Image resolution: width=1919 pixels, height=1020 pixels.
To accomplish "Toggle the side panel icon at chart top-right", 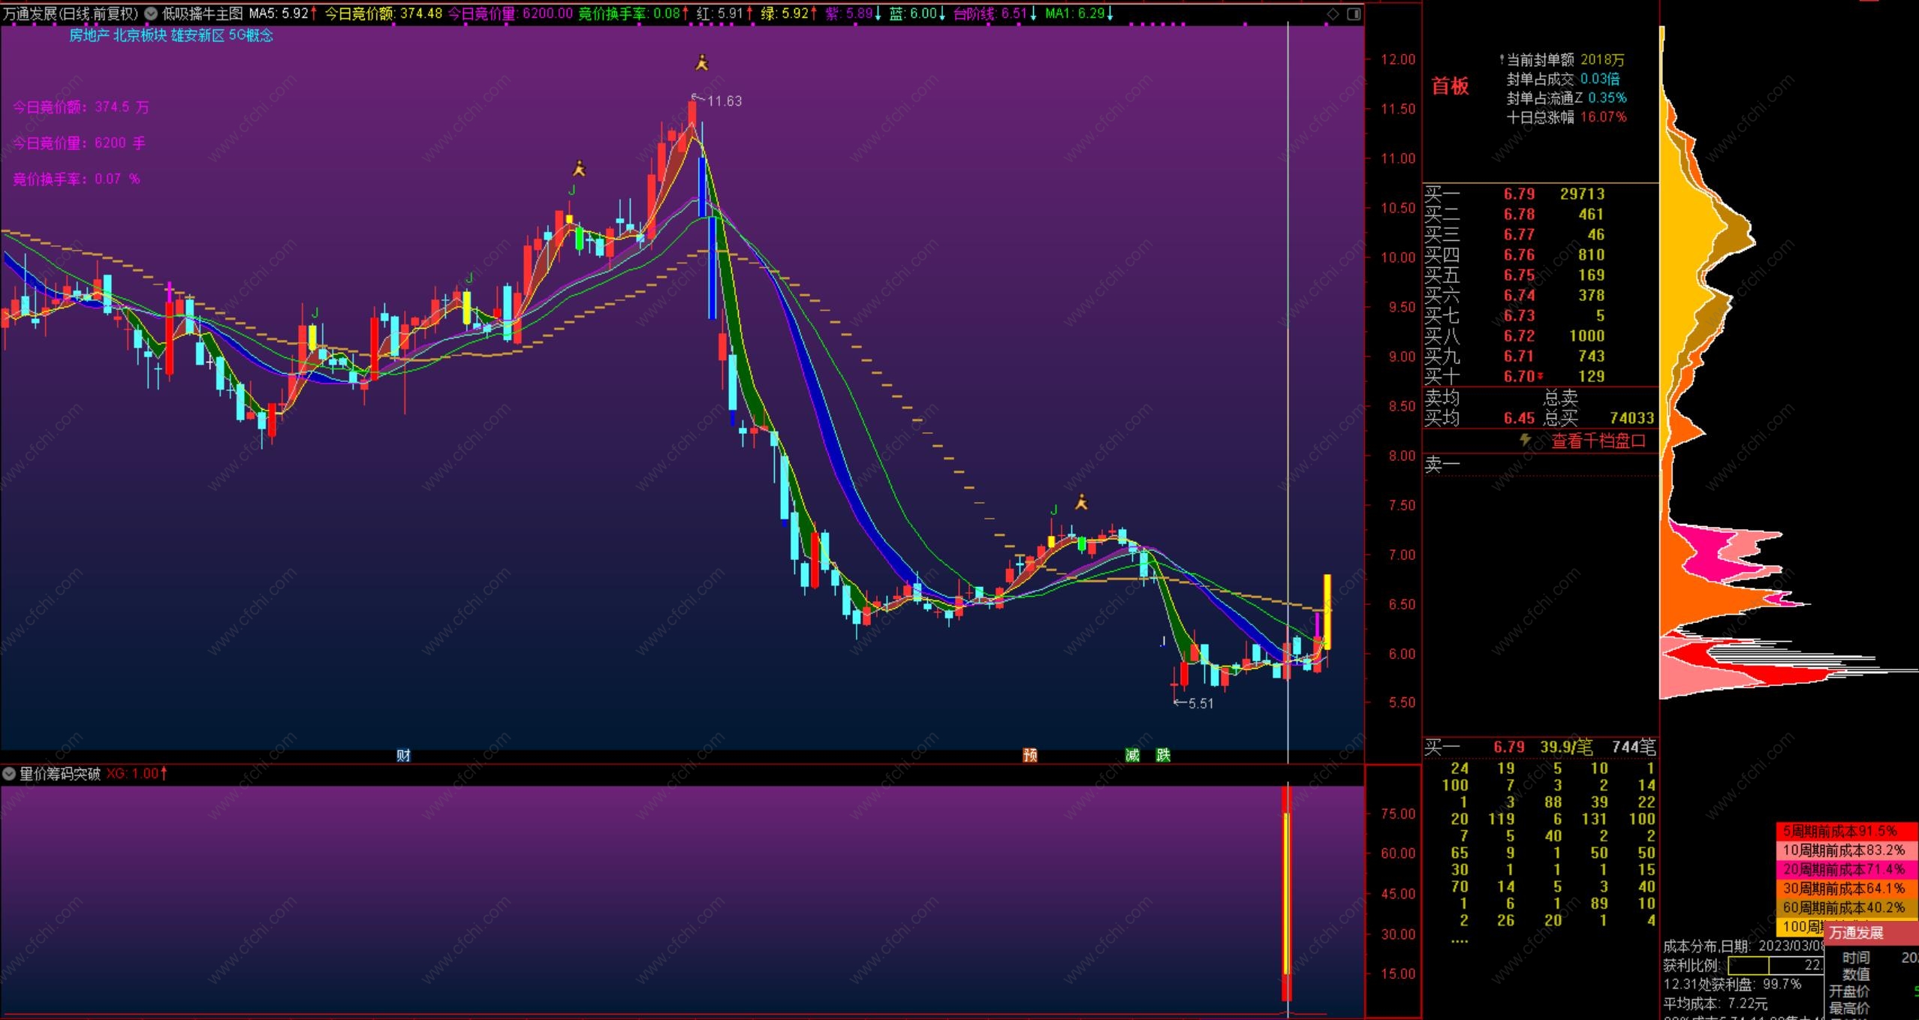I will 1354,14.
